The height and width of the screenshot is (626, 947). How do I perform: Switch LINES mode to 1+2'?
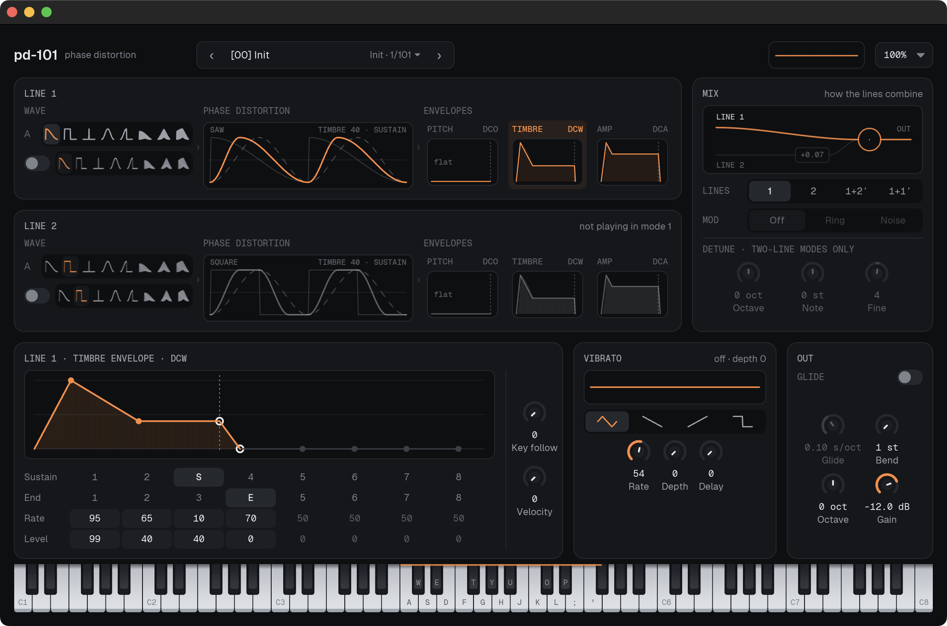856,191
